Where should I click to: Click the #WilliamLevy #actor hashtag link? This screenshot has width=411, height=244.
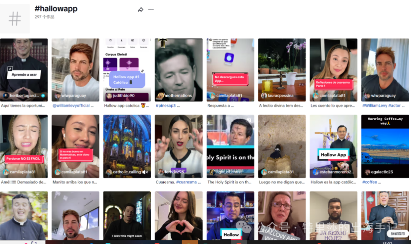click(381, 106)
